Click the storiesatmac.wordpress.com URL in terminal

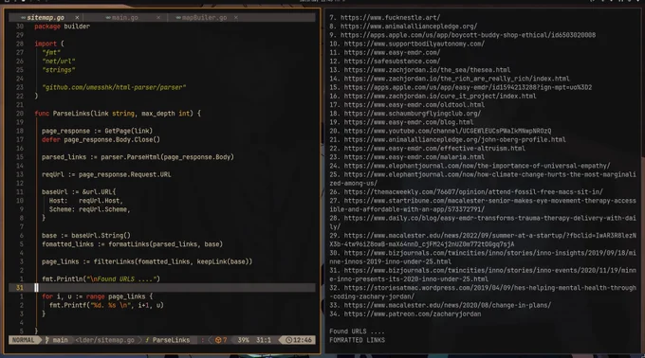tap(483, 292)
